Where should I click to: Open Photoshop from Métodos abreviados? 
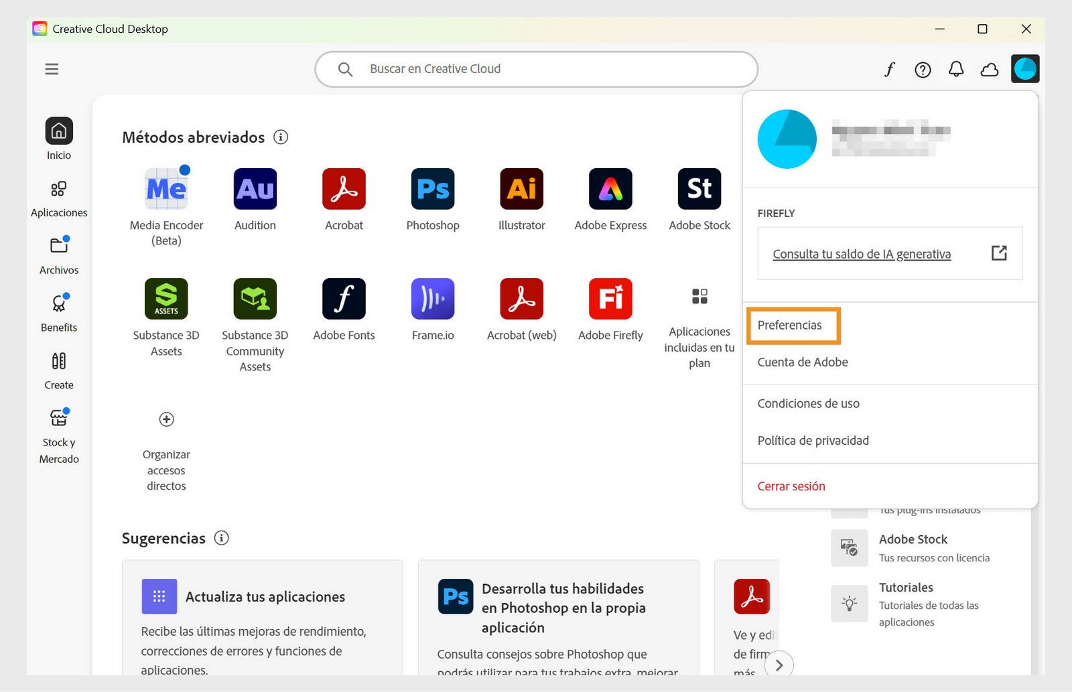432,190
